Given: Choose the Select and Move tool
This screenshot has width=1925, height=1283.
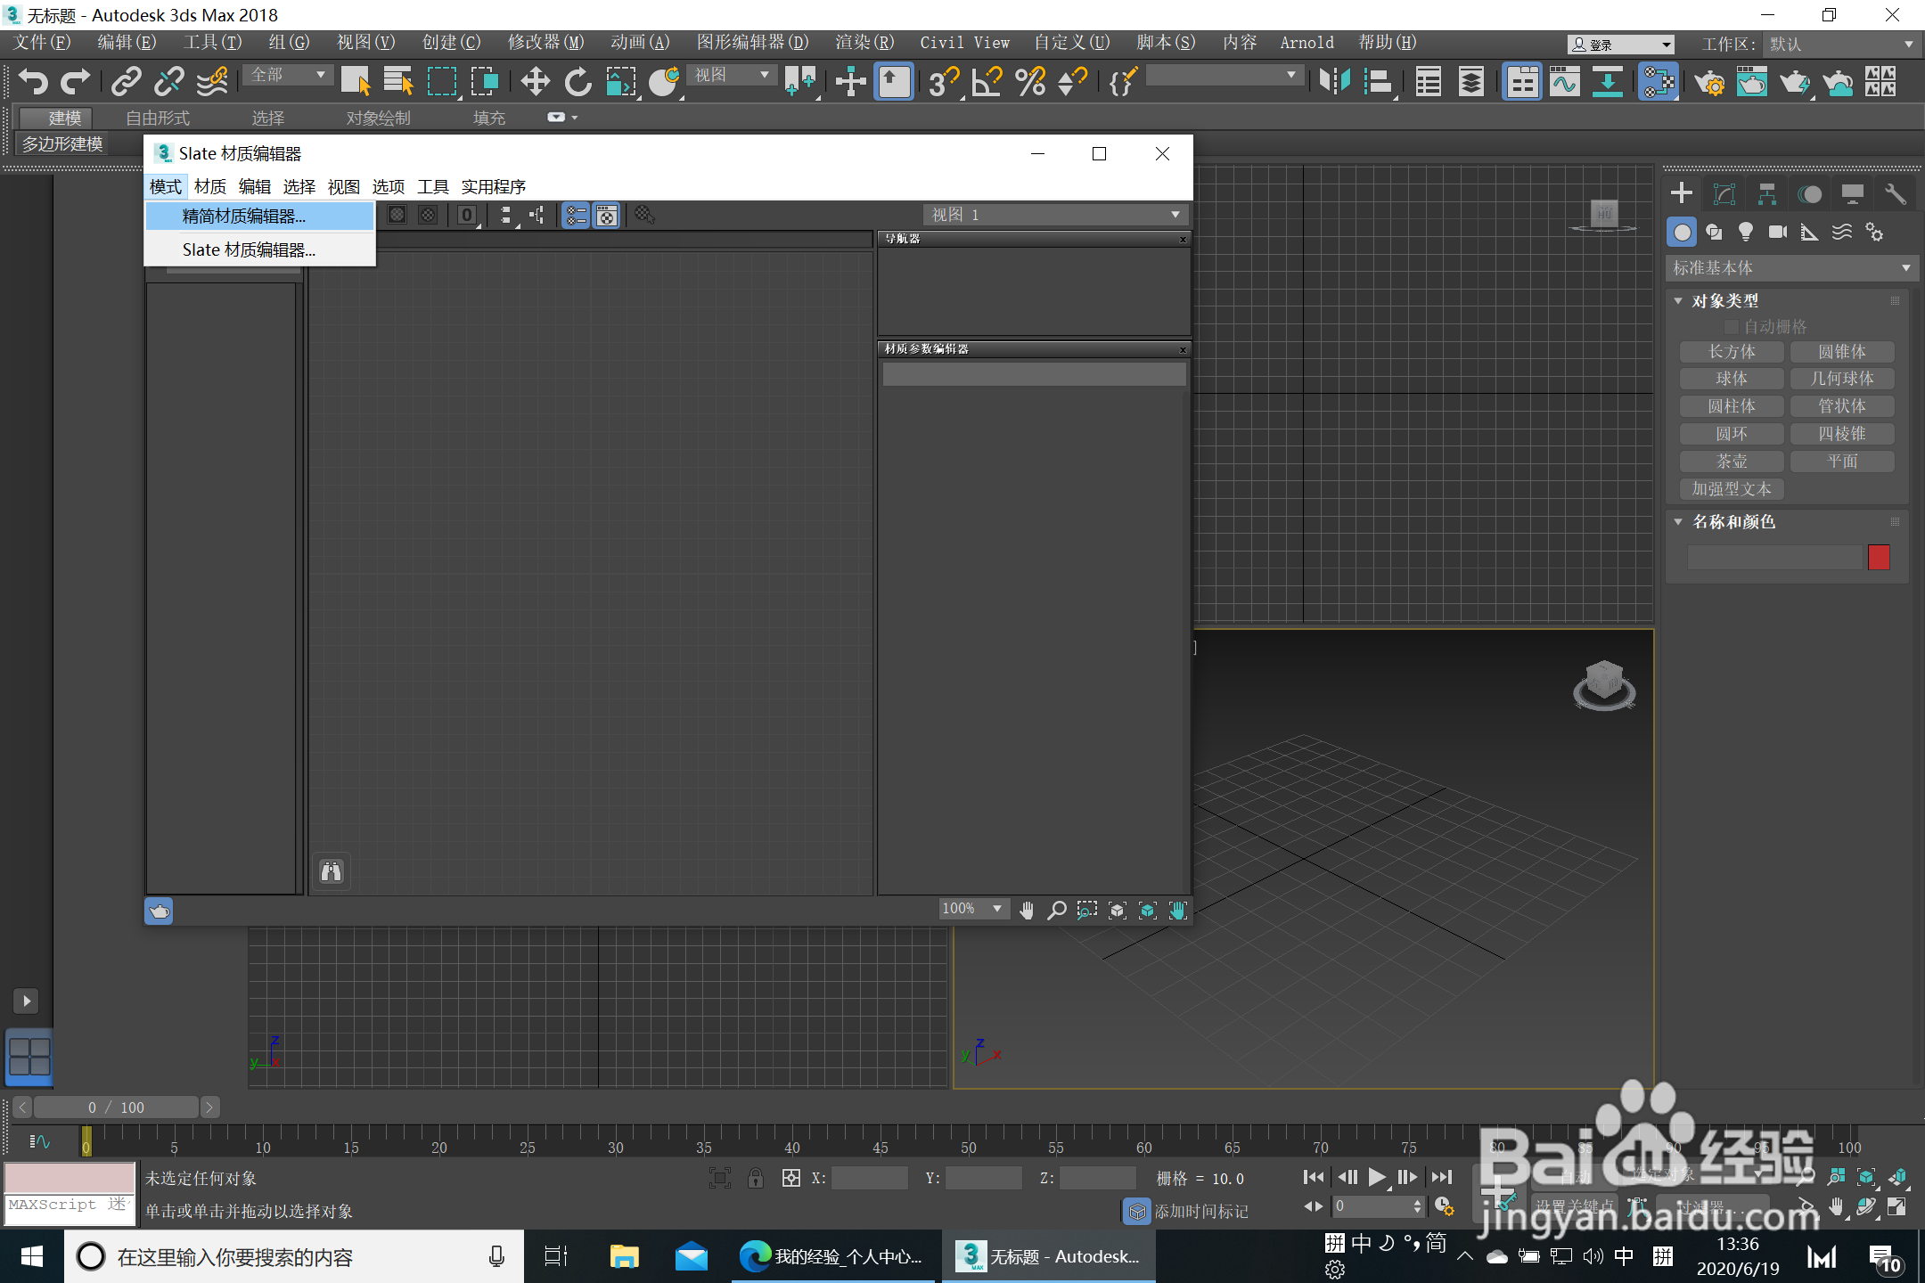Looking at the screenshot, I should click(535, 81).
